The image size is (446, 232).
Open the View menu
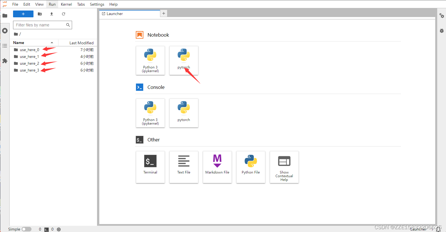(39, 4)
